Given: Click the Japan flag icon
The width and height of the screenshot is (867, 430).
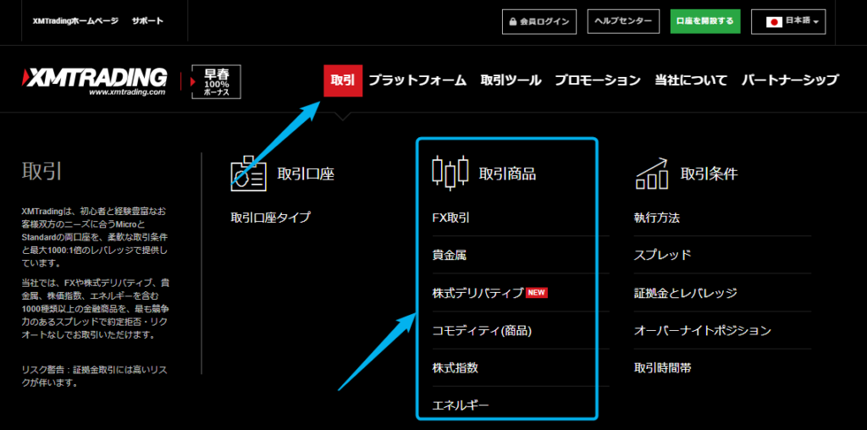Looking at the screenshot, I should click(x=774, y=21).
